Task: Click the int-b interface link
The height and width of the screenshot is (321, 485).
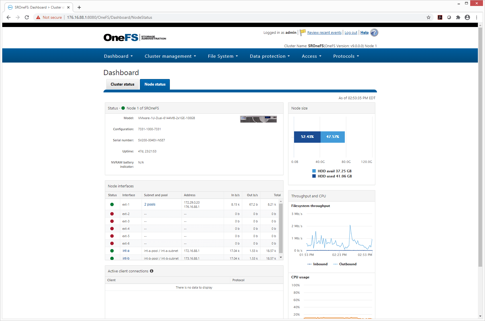Action: click(126, 258)
